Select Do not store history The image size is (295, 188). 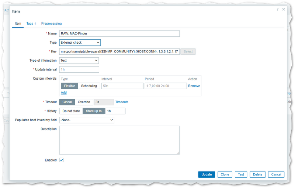click(71, 111)
